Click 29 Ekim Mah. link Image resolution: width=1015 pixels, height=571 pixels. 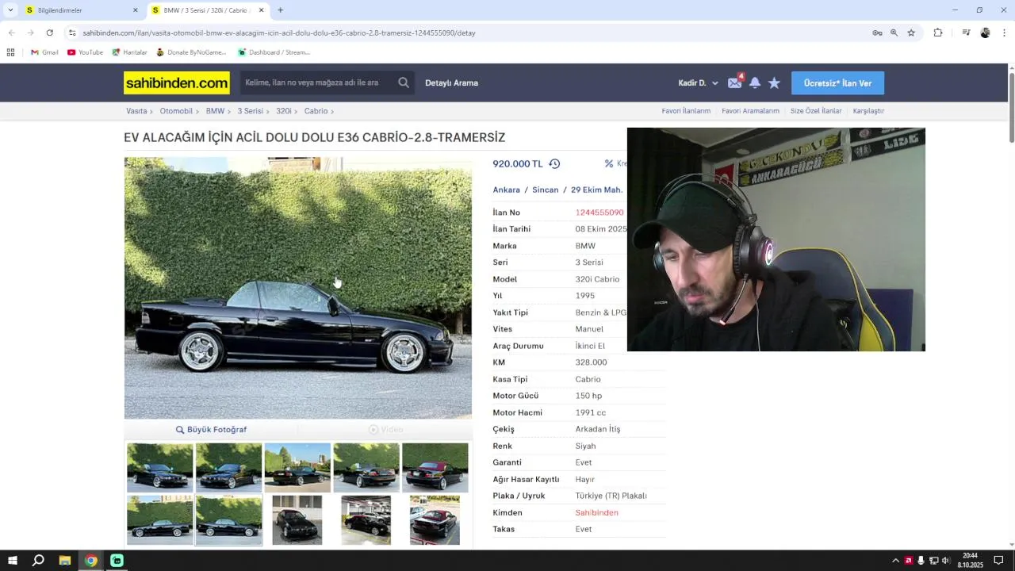tap(596, 190)
